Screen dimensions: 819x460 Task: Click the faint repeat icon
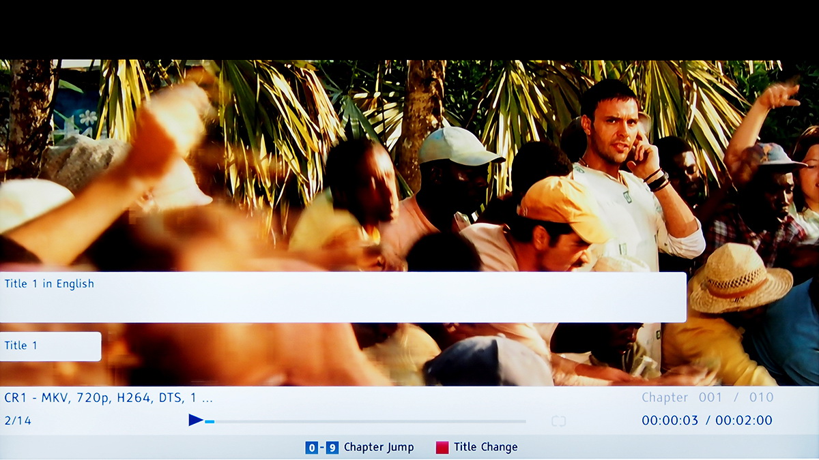coord(558,421)
